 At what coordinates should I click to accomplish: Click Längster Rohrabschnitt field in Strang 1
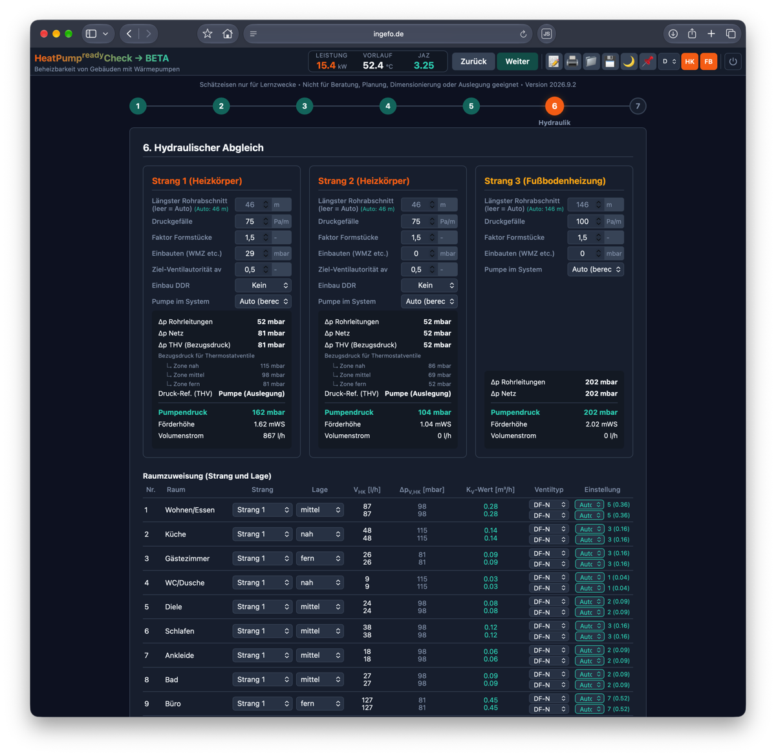(253, 205)
